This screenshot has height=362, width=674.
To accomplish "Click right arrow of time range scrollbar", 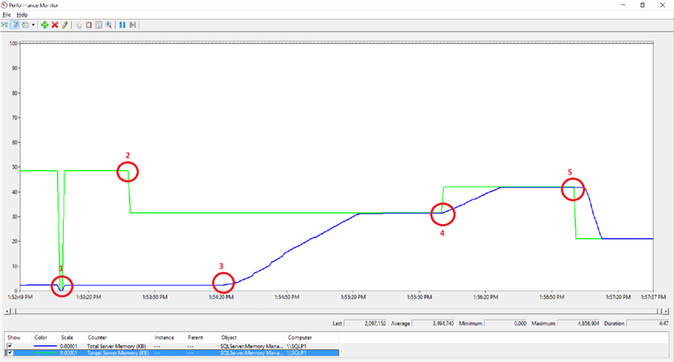I will (666, 311).
